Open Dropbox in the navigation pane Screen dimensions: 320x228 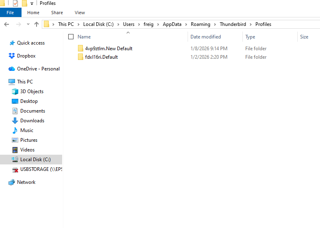[x=26, y=56]
